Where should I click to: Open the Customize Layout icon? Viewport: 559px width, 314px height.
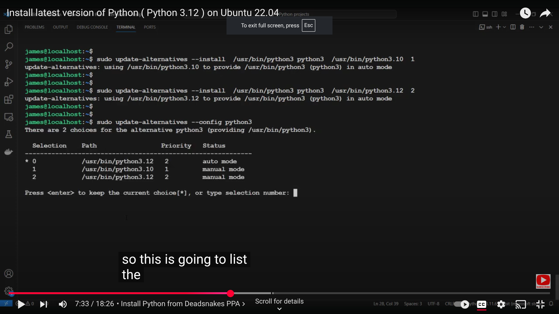[504, 14]
